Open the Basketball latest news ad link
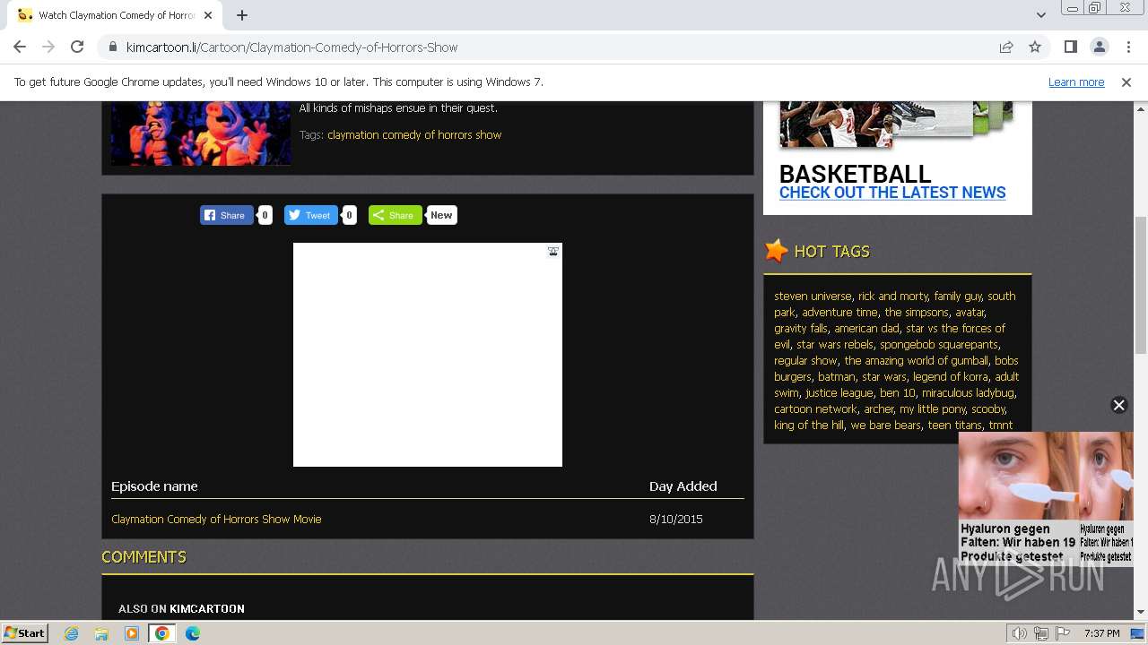The image size is (1148, 645). 892,193
